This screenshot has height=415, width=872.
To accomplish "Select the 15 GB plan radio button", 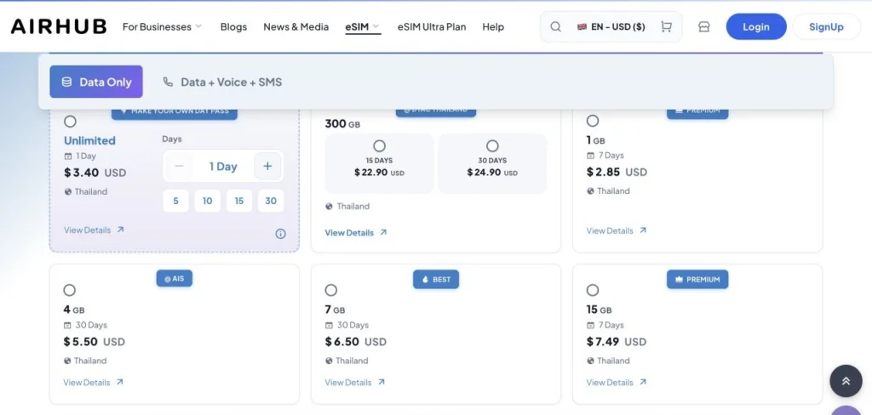I will pyautogui.click(x=593, y=290).
